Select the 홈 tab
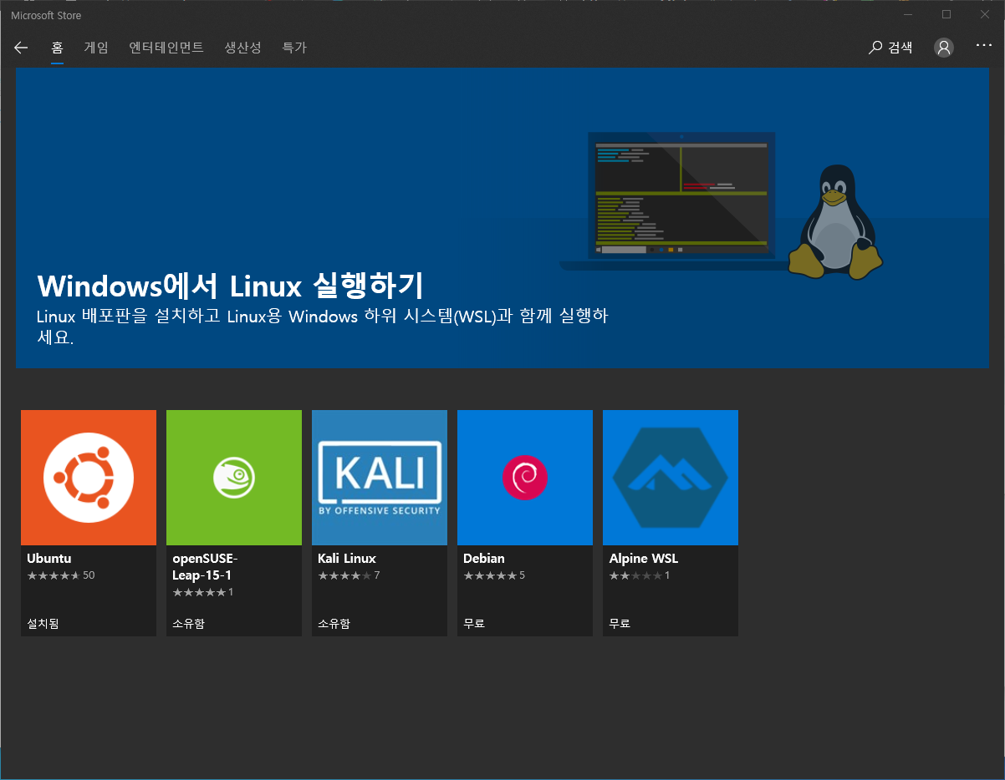 58,48
